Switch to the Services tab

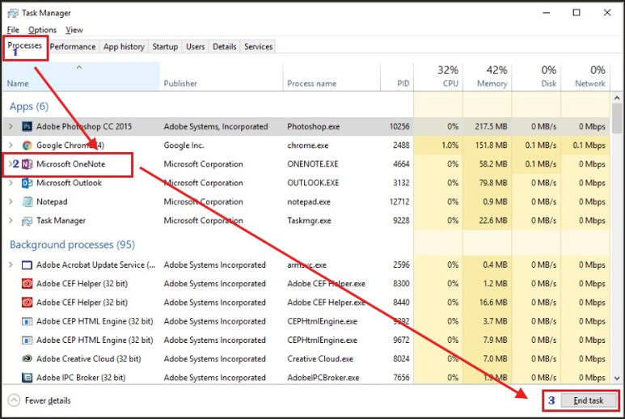(x=258, y=47)
